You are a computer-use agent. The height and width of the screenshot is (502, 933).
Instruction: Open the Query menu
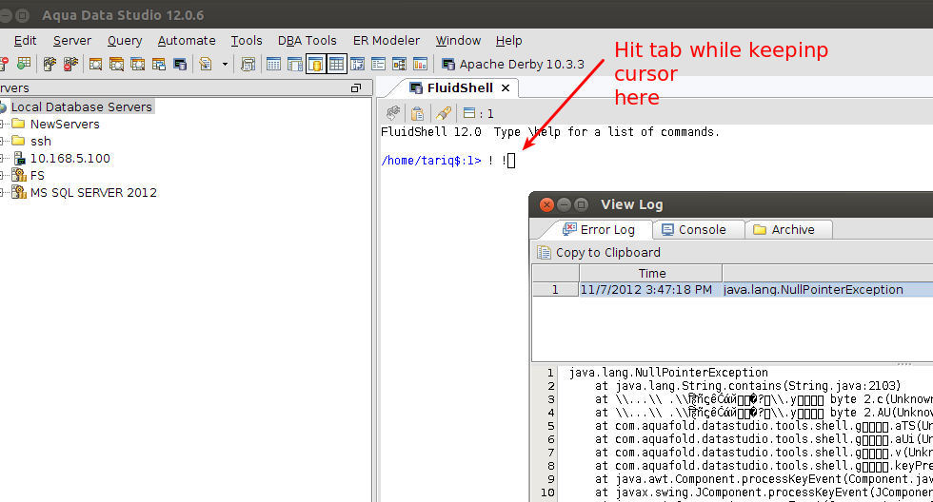tap(125, 40)
